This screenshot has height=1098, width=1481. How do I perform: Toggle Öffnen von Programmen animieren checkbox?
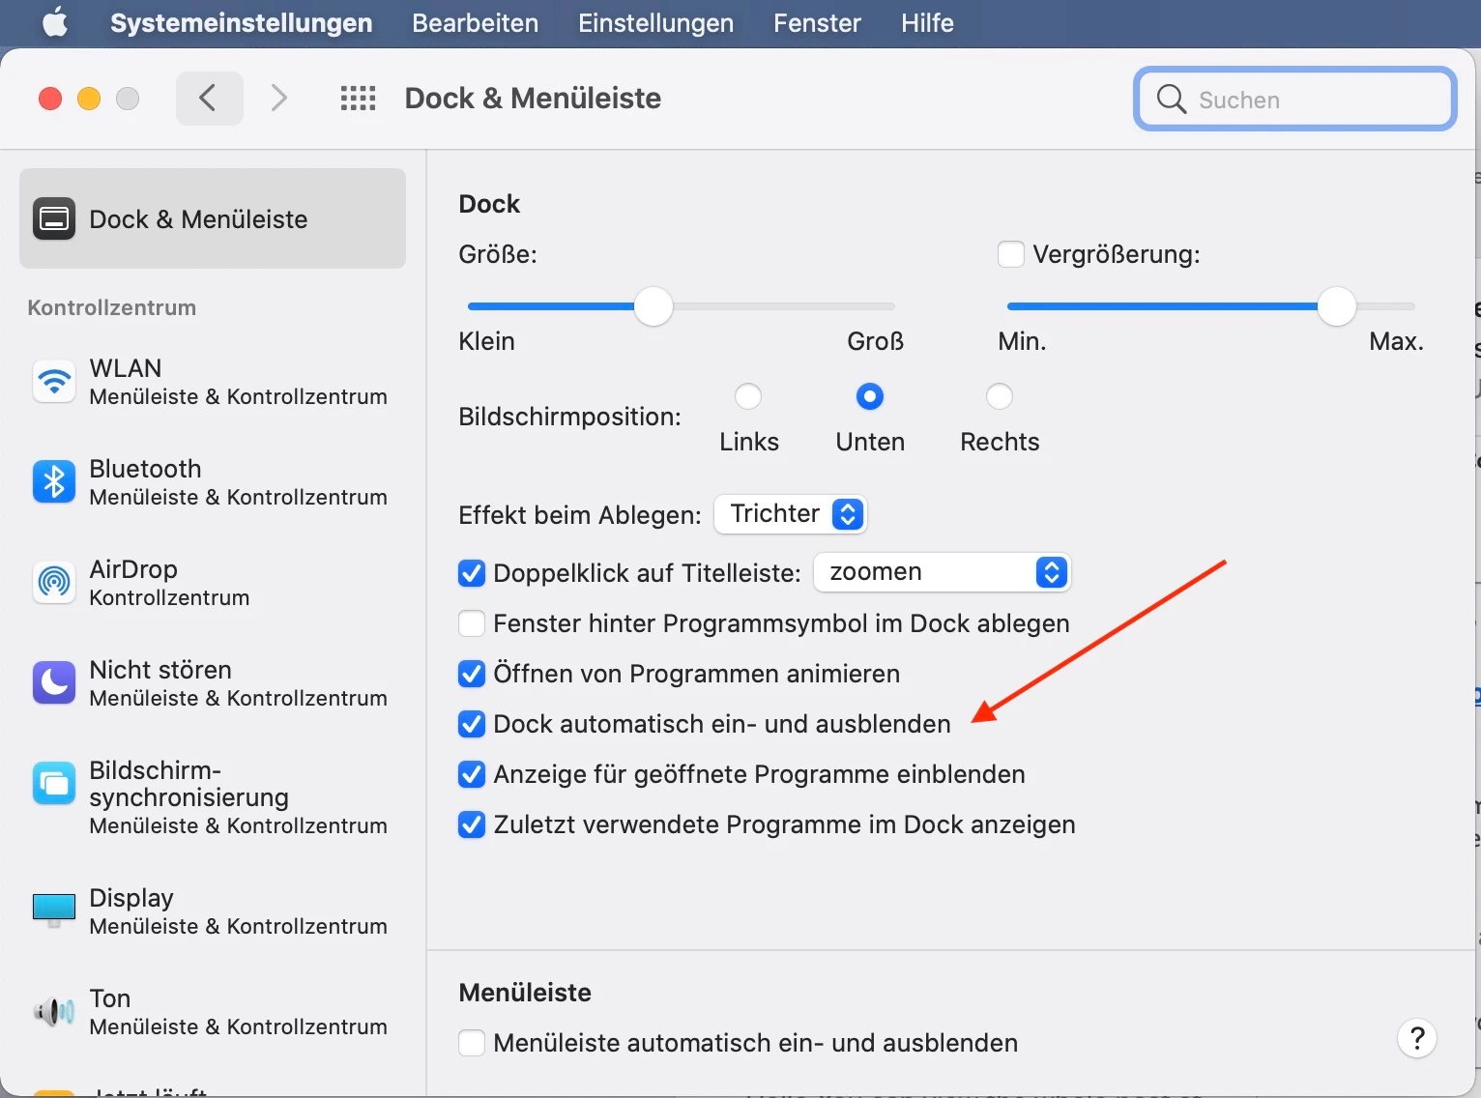[x=472, y=674]
